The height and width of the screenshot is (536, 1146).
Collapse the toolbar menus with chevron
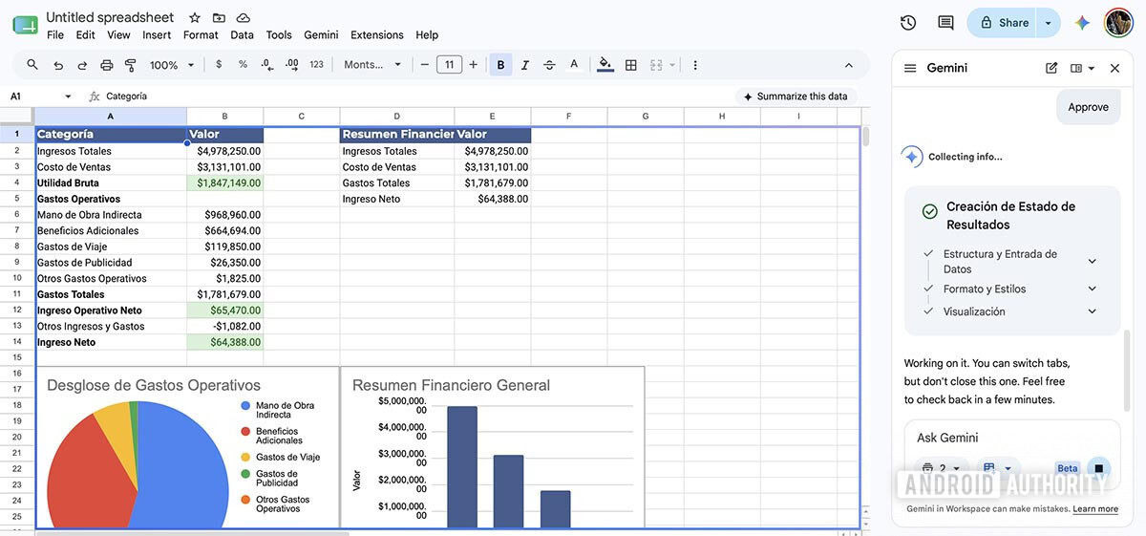pos(849,65)
